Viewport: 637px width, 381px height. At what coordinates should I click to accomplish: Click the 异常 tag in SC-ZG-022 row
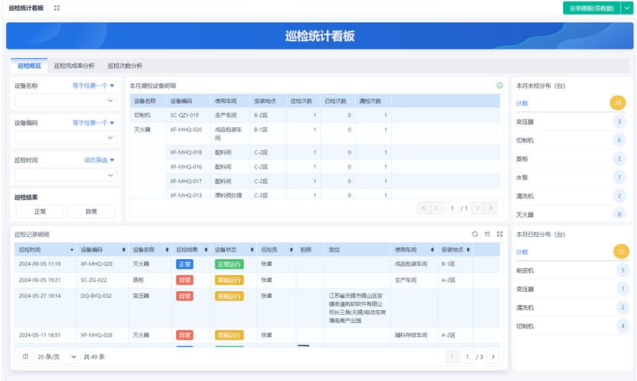coord(185,280)
